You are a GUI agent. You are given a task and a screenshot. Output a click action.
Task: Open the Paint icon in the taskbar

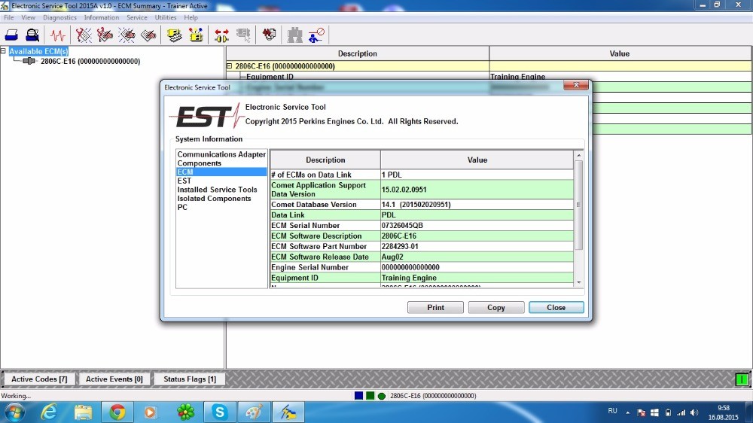254,412
